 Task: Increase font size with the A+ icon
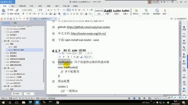pyautogui.click(x=48, y=10)
